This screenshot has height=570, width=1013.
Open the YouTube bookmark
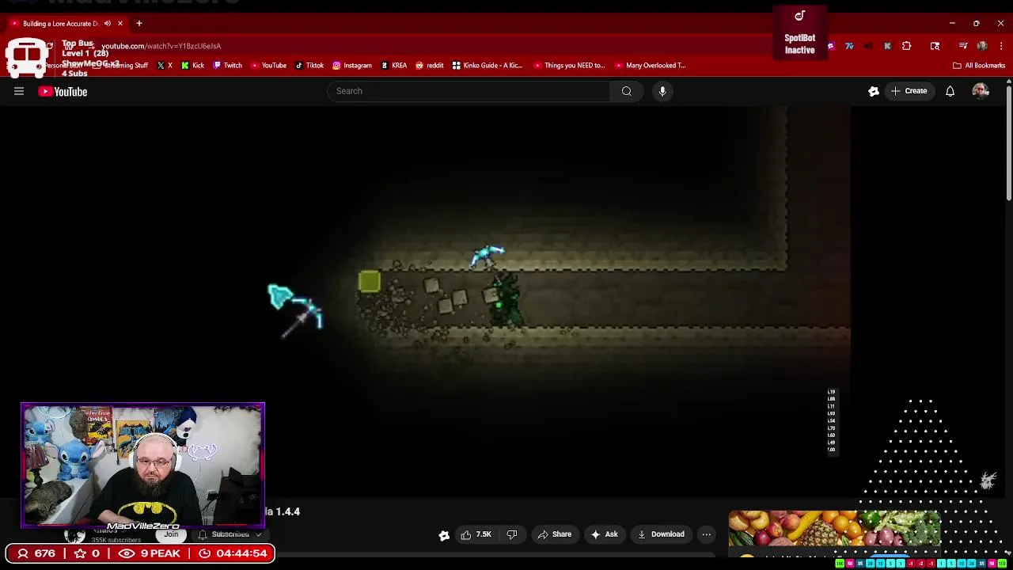point(268,66)
